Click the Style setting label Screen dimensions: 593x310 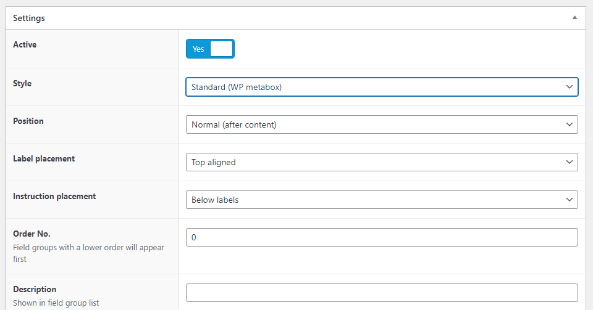pyautogui.click(x=22, y=83)
